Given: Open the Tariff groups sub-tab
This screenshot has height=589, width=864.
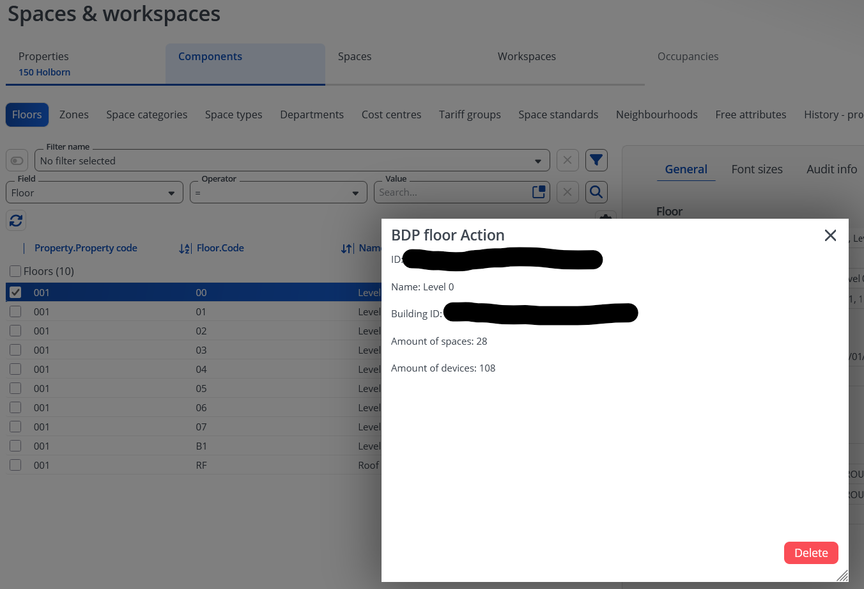Looking at the screenshot, I should pos(470,114).
